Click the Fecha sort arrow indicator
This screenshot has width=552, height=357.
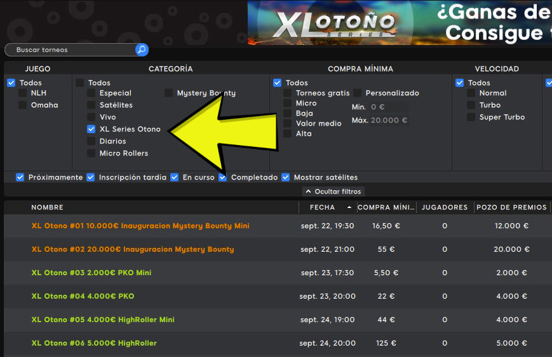pyautogui.click(x=349, y=207)
